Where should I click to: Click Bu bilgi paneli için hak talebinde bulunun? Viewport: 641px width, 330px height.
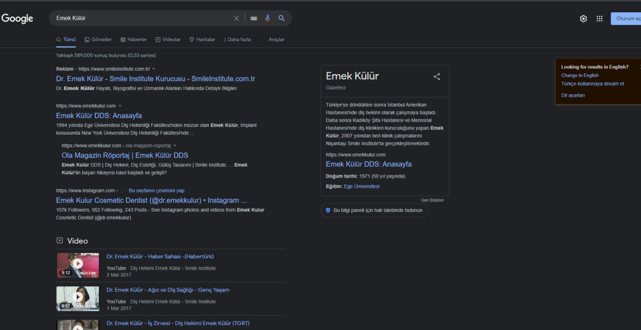(374, 210)
